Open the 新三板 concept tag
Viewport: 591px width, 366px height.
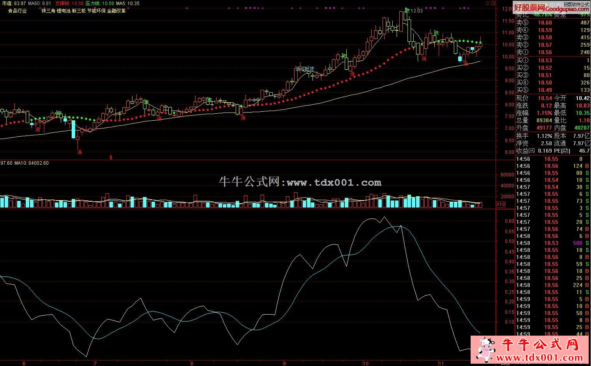[x=79, y=11]
